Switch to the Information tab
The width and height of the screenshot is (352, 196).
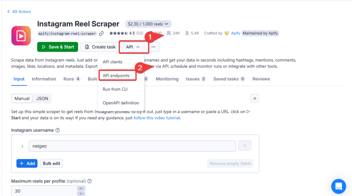point(44,79)
